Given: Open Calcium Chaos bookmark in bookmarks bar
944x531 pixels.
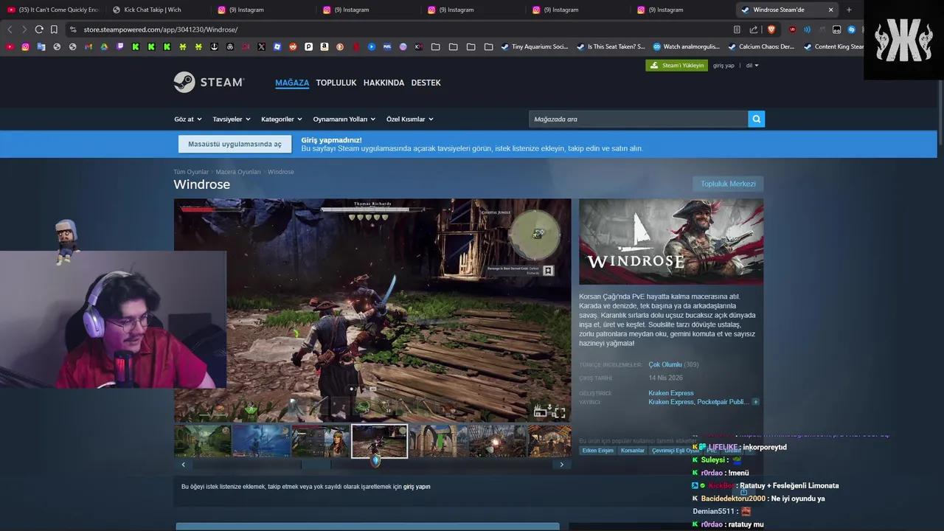Looking at the screenshot, I should pos(761,46).
